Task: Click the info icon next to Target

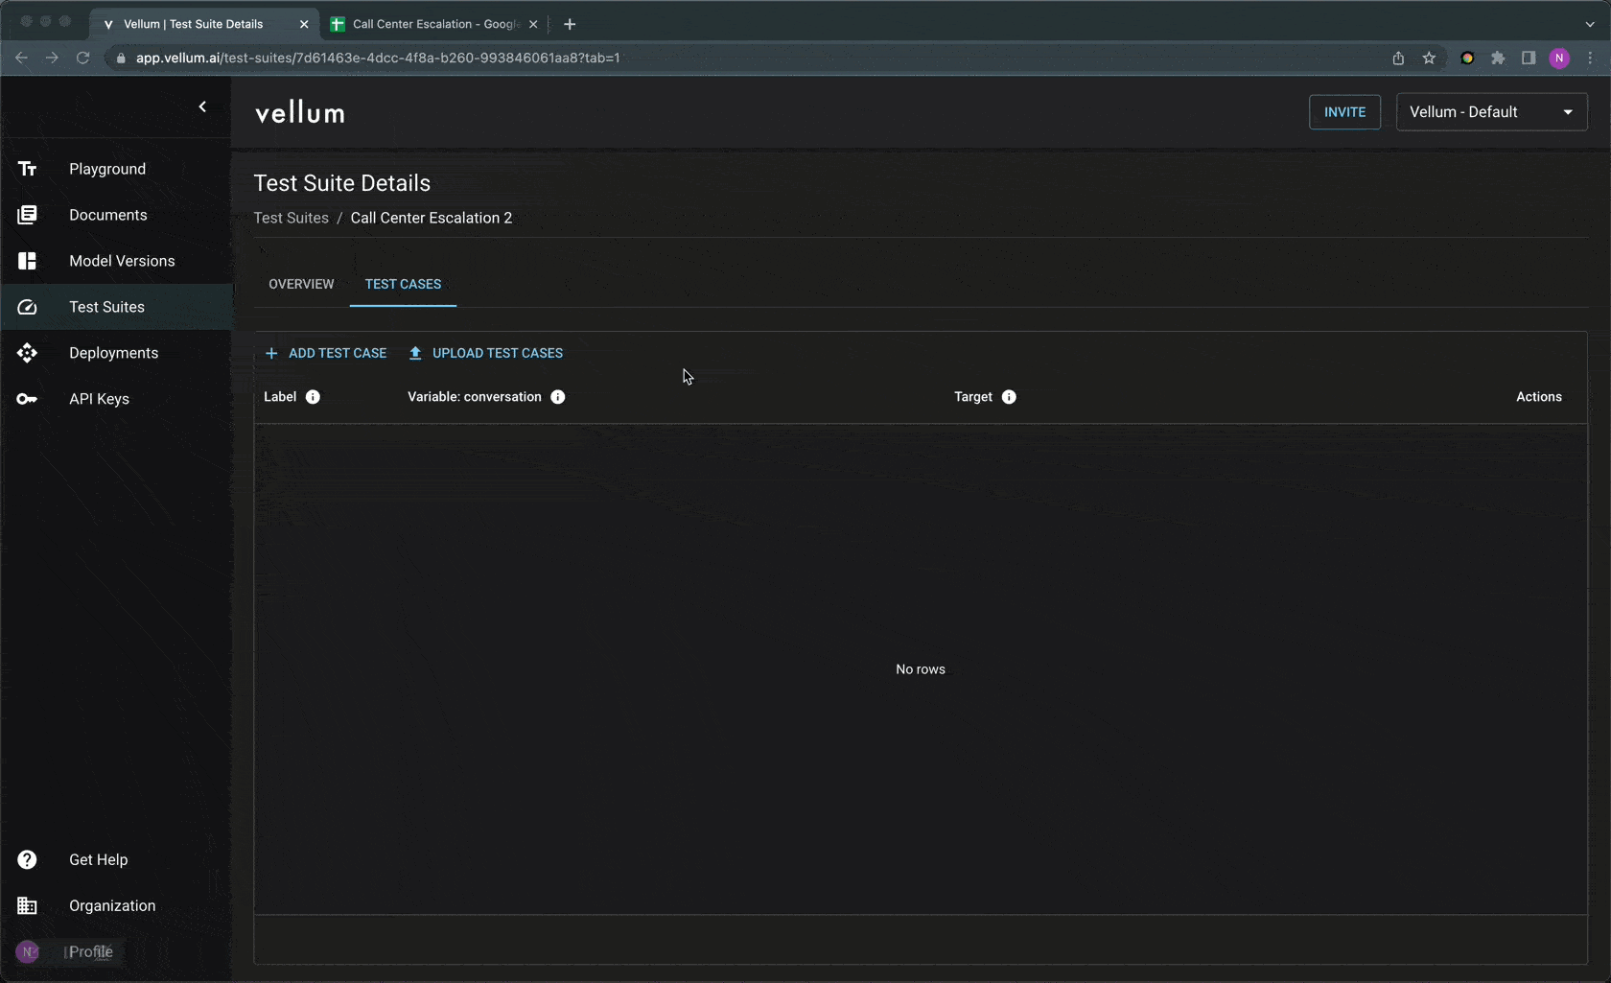Action: click(x=1009, y=397)
